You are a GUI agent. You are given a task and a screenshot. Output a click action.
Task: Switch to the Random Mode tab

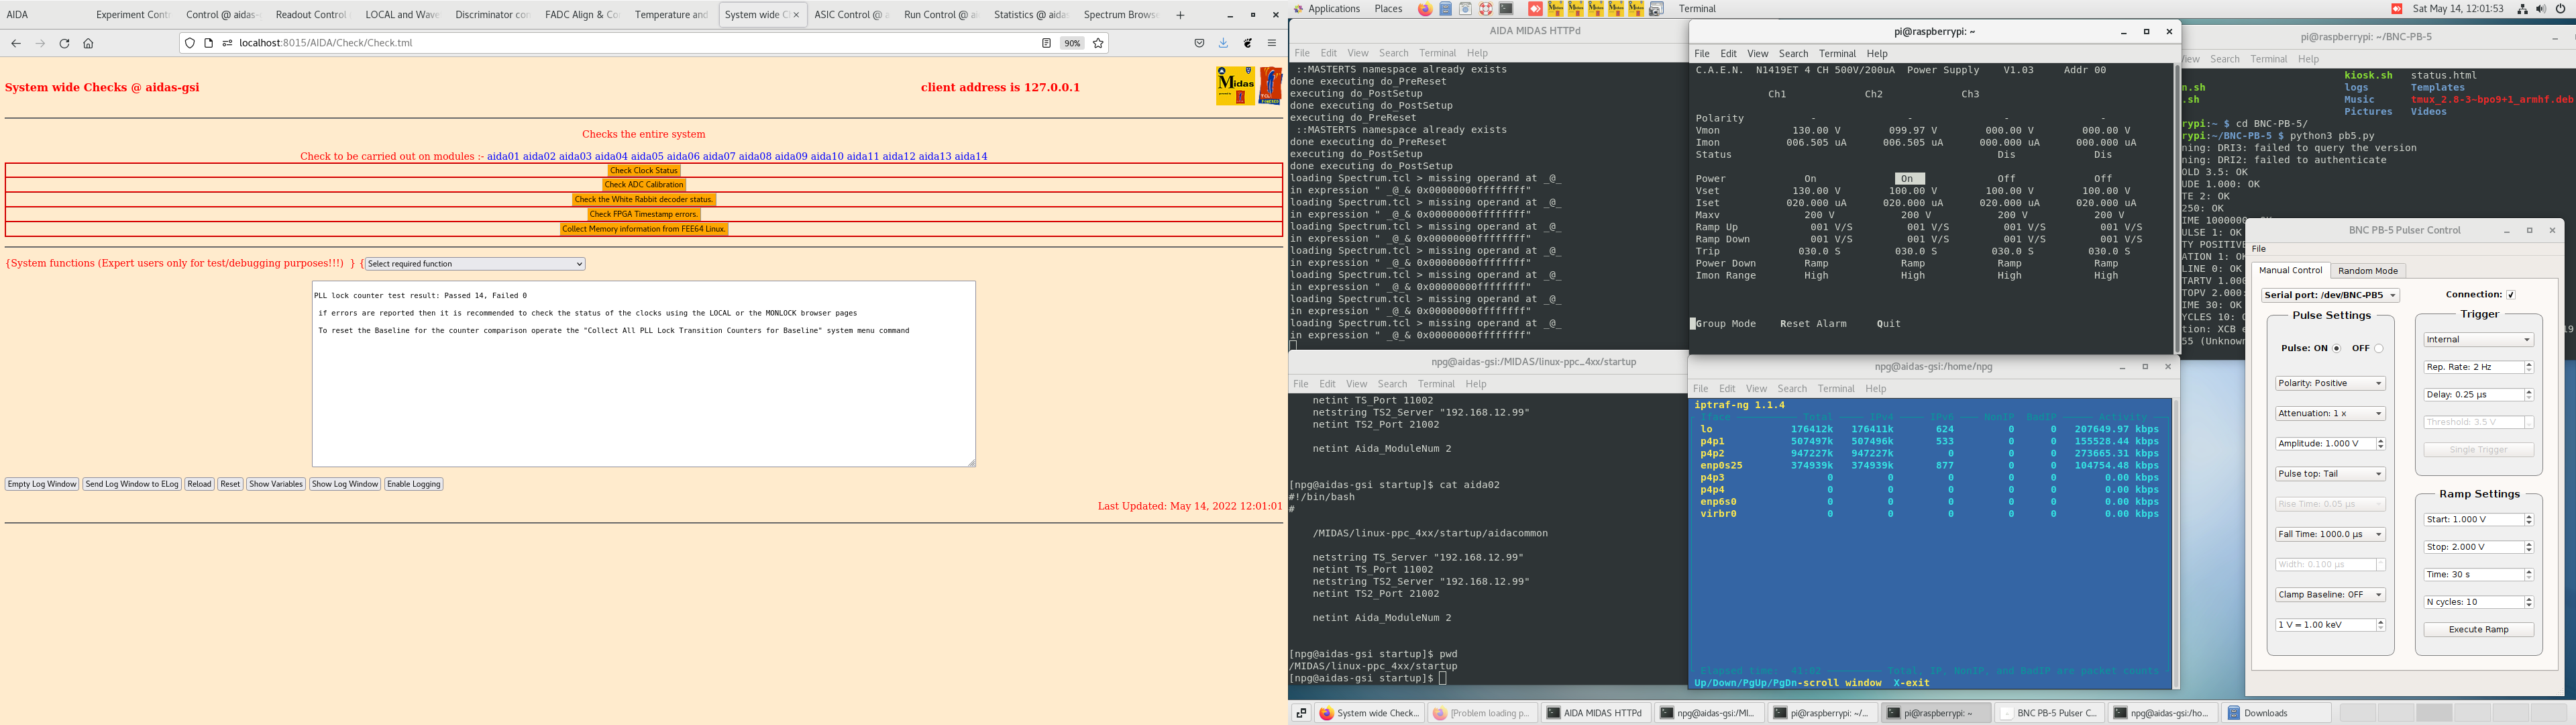(x=2367, y=271)
